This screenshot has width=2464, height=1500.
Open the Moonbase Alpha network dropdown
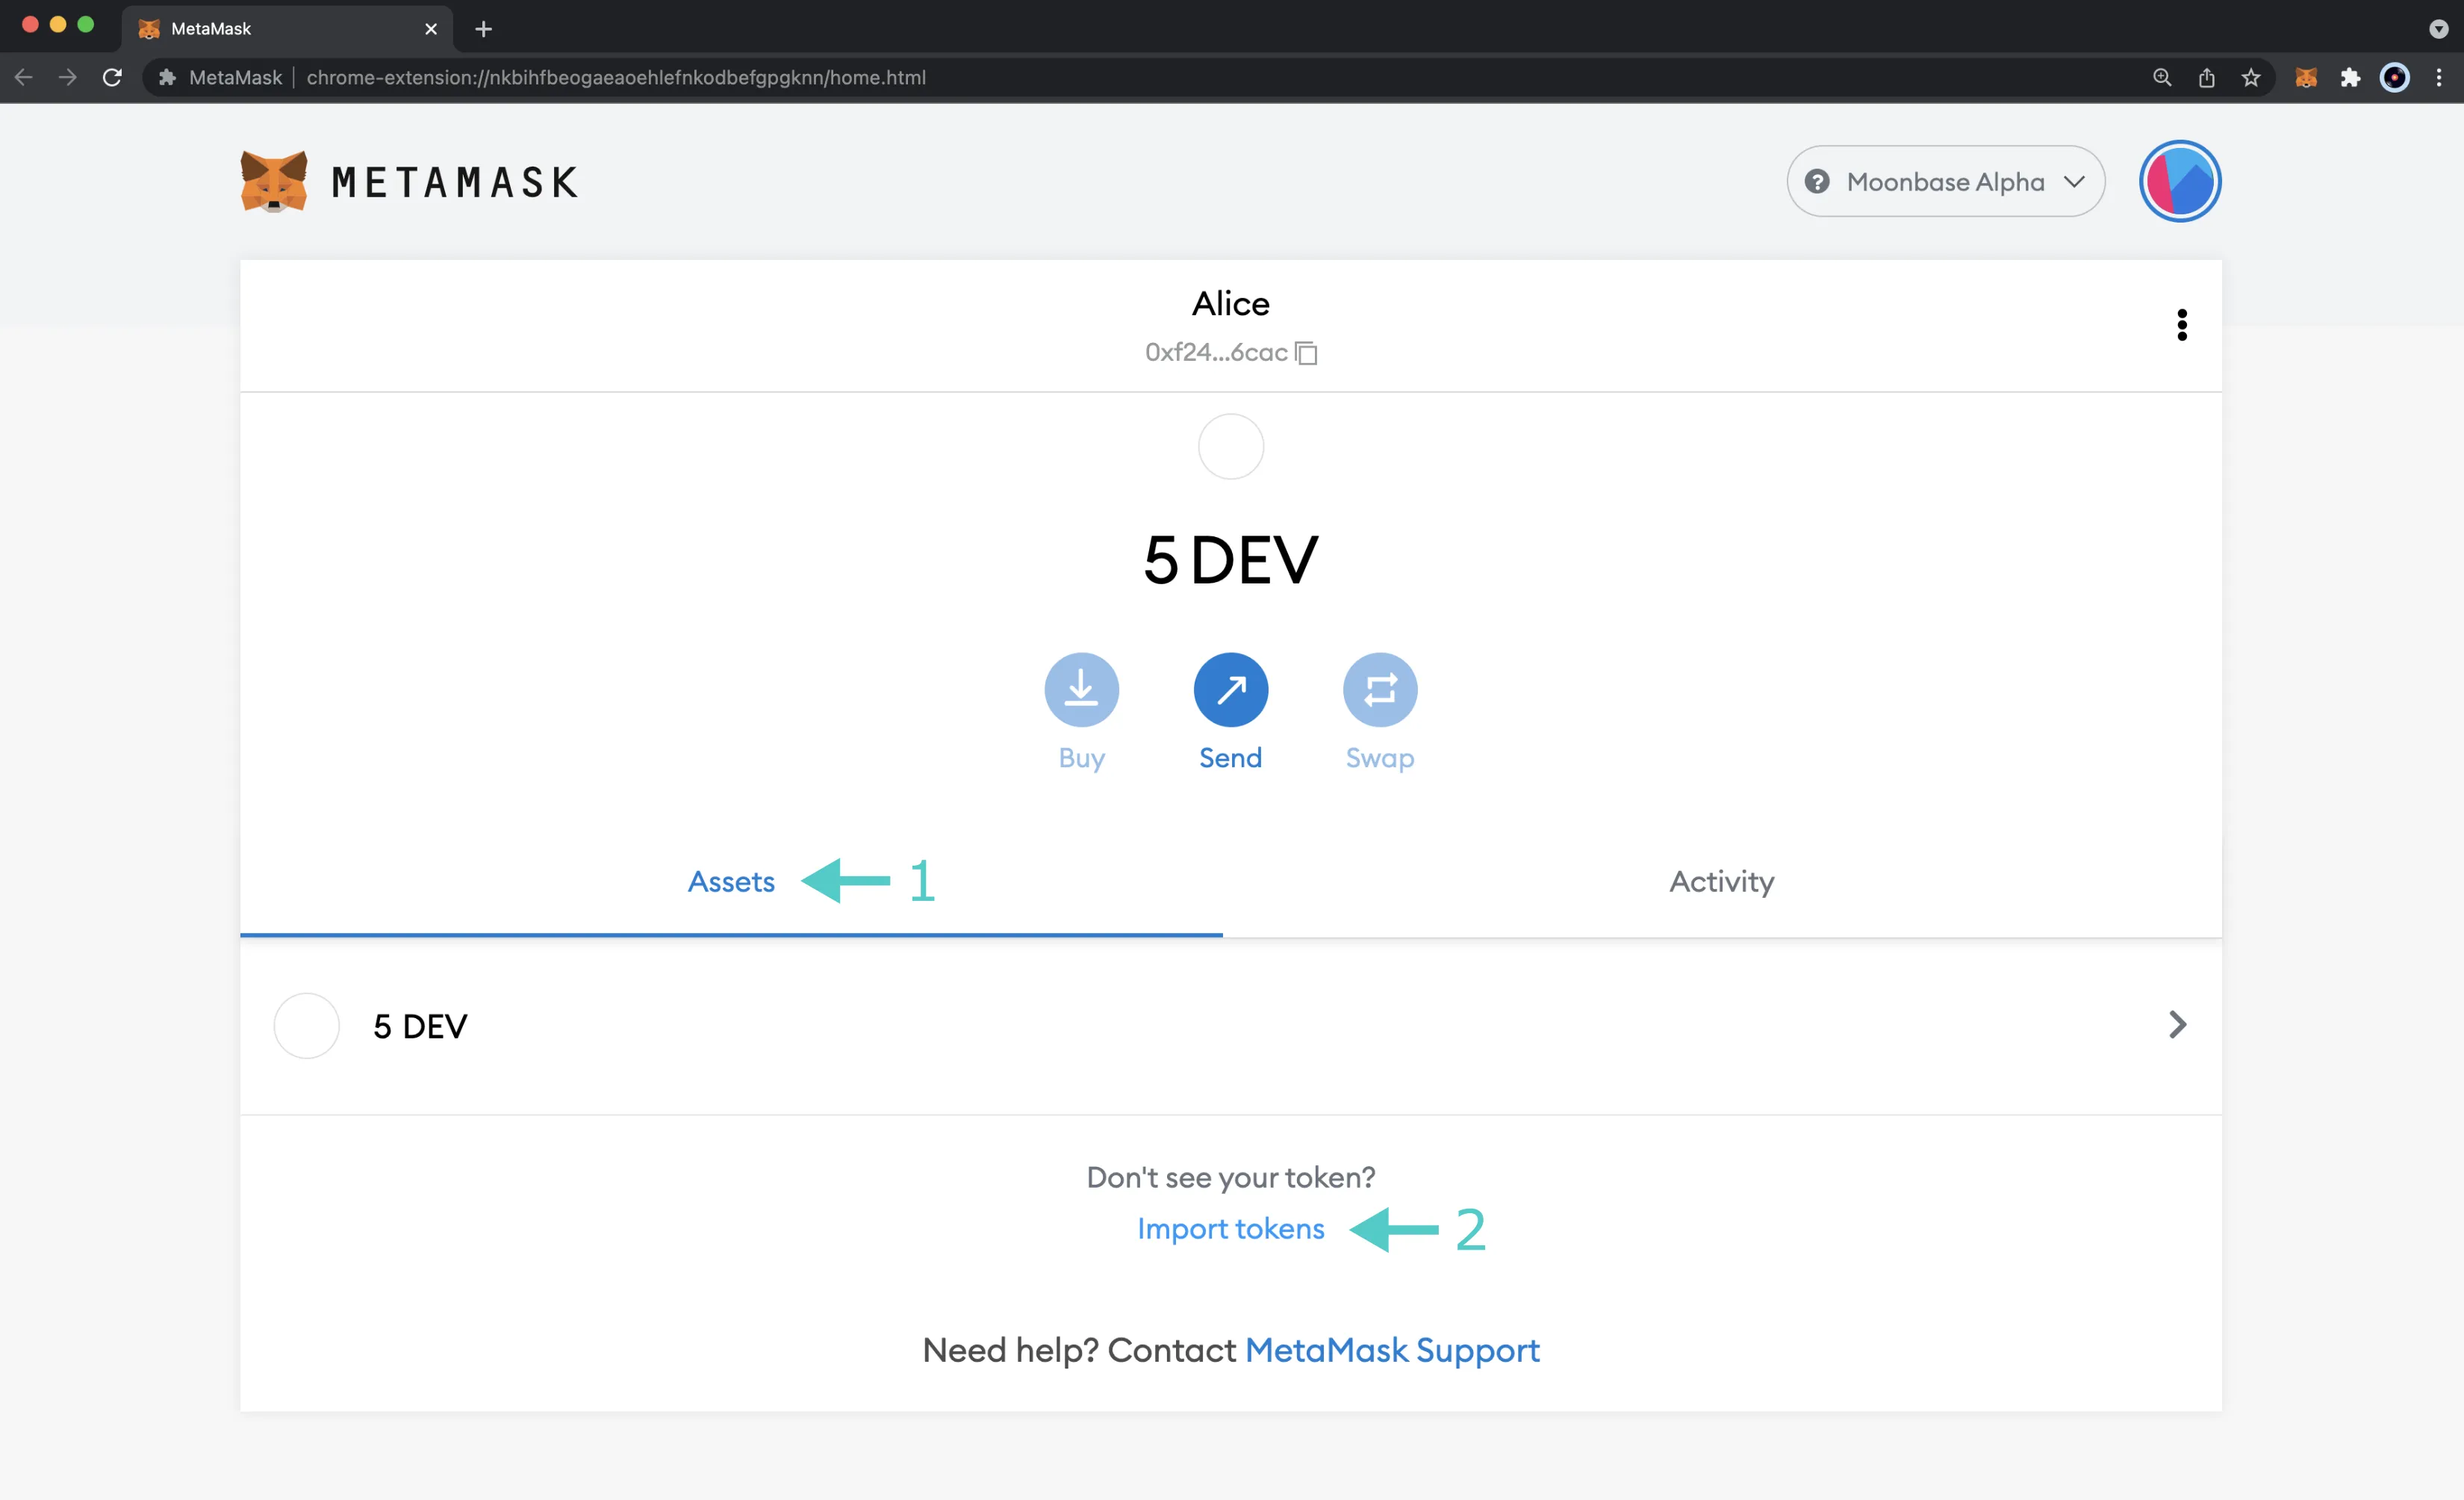click(x=1945, y=181)
